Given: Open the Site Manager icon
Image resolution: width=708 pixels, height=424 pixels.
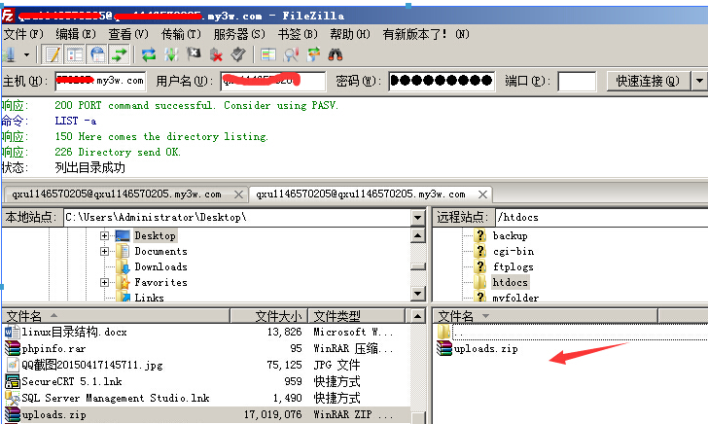Looking at the screenshot, I should coord(10,54).
